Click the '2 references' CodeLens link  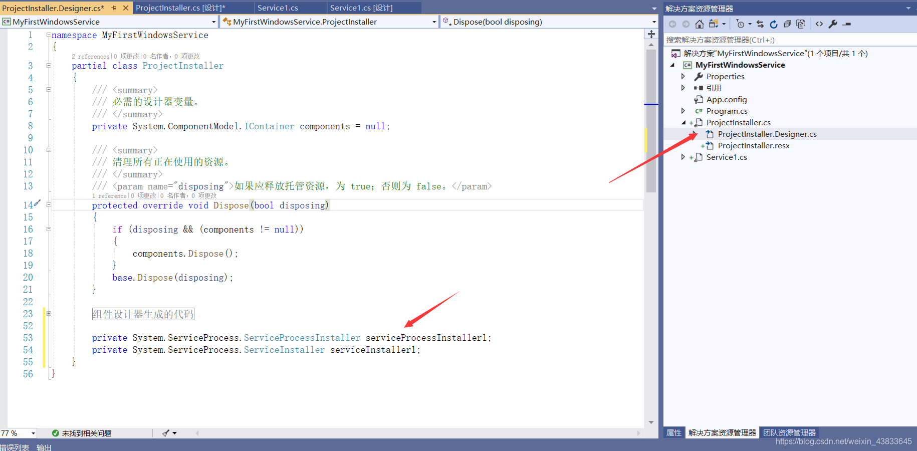coord(90,57)
